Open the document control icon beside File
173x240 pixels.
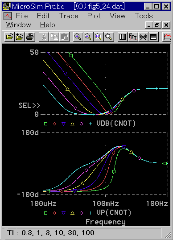(x=8, y=16)
